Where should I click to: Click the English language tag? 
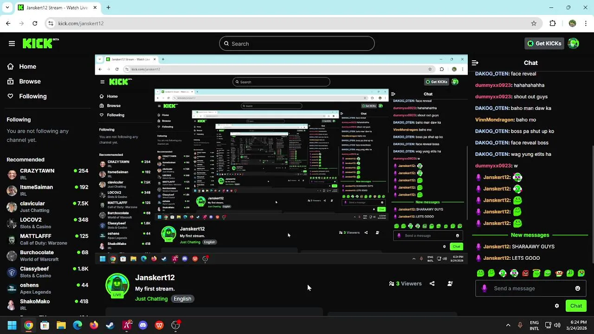tap(182, 299)
